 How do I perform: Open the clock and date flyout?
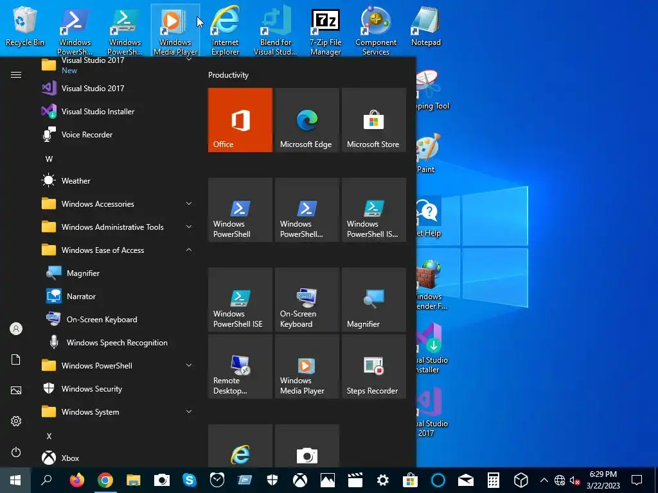pyautogui.click(x=603, y=480)
